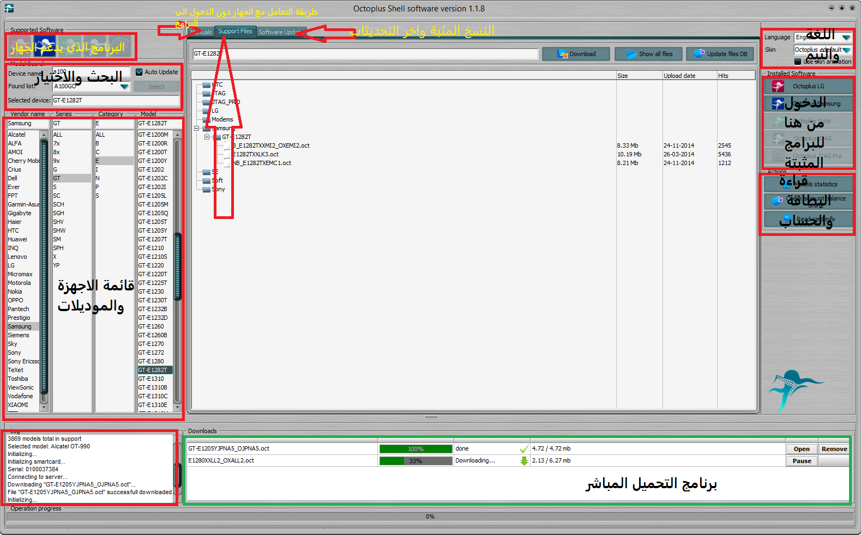
Task: Launch Octoplus Samsung from Installed Software
Action: pos(808,104)
